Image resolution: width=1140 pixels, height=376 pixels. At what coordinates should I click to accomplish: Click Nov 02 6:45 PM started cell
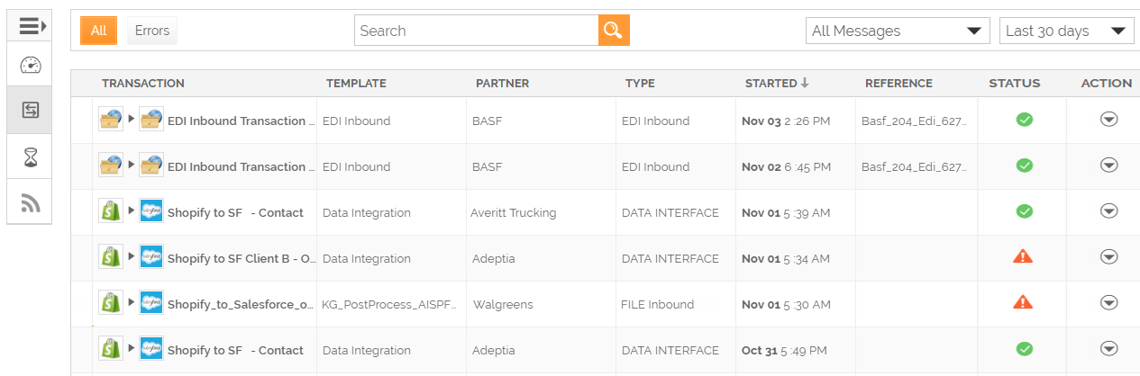click(x=786, y=166)
